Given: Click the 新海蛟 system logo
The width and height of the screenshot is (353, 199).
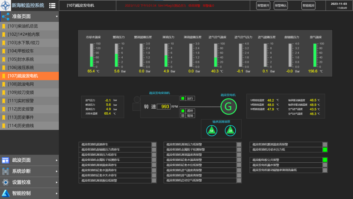Looking at the screenshot, I should point(5,5).
